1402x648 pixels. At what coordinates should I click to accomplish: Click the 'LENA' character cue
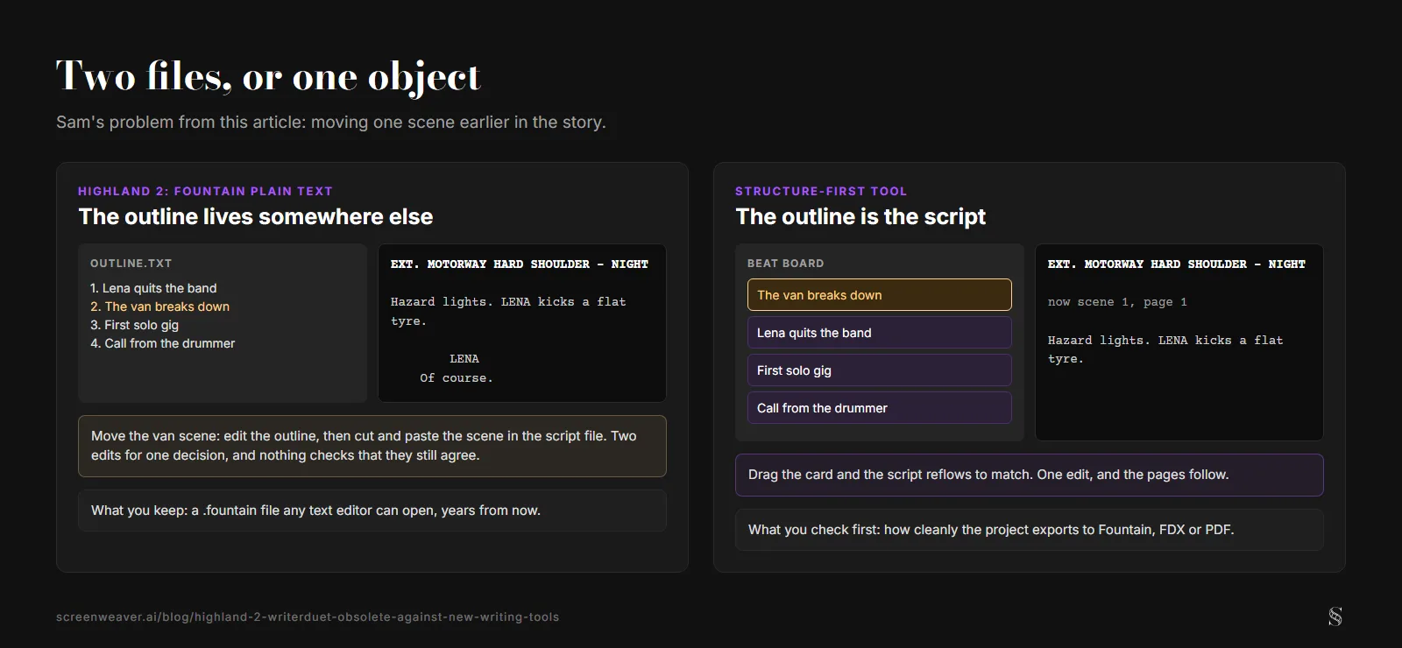coord(464,359)
